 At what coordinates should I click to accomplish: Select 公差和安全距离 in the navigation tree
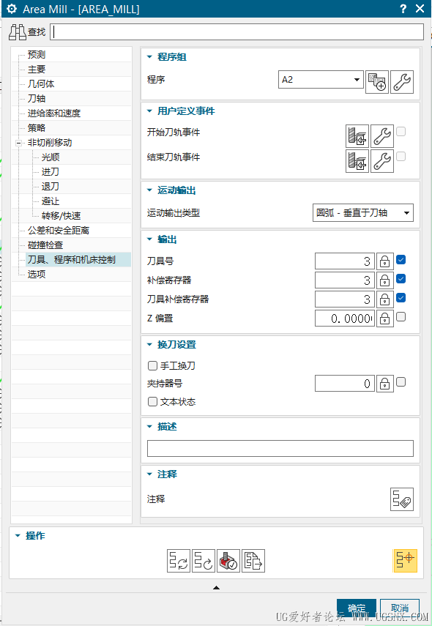coord(59,231)
